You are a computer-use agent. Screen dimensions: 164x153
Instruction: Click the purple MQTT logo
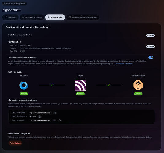80,85
